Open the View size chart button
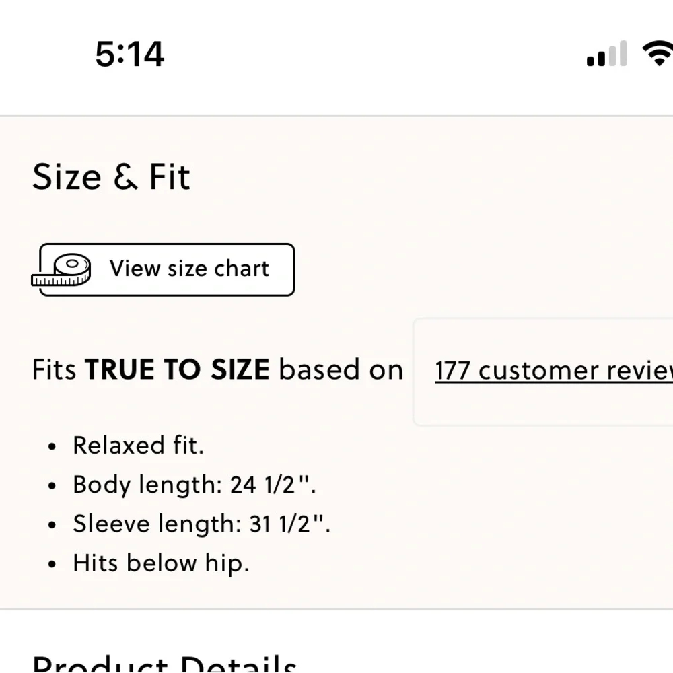Screen dimensions: 673x673 coord(167,270)
